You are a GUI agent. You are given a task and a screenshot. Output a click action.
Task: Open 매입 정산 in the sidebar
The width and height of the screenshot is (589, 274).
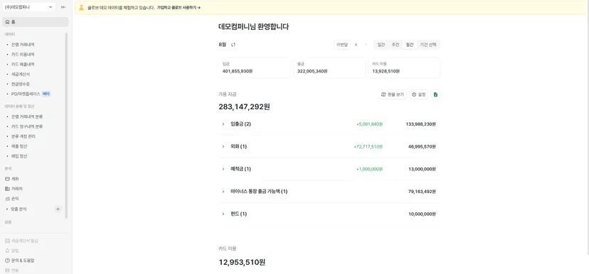click(x=19, y=156)
